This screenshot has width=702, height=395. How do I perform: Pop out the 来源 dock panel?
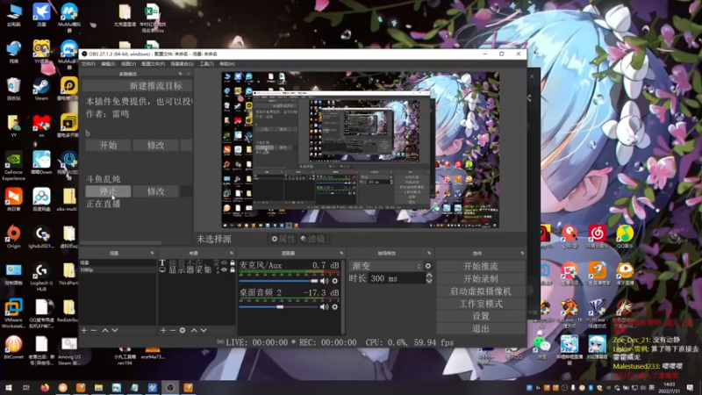click(232, 253)
